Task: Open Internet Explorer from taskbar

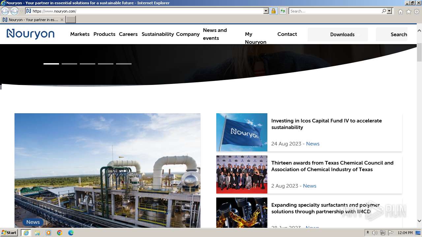Action: pyautogui.click(x=26, y=233)
